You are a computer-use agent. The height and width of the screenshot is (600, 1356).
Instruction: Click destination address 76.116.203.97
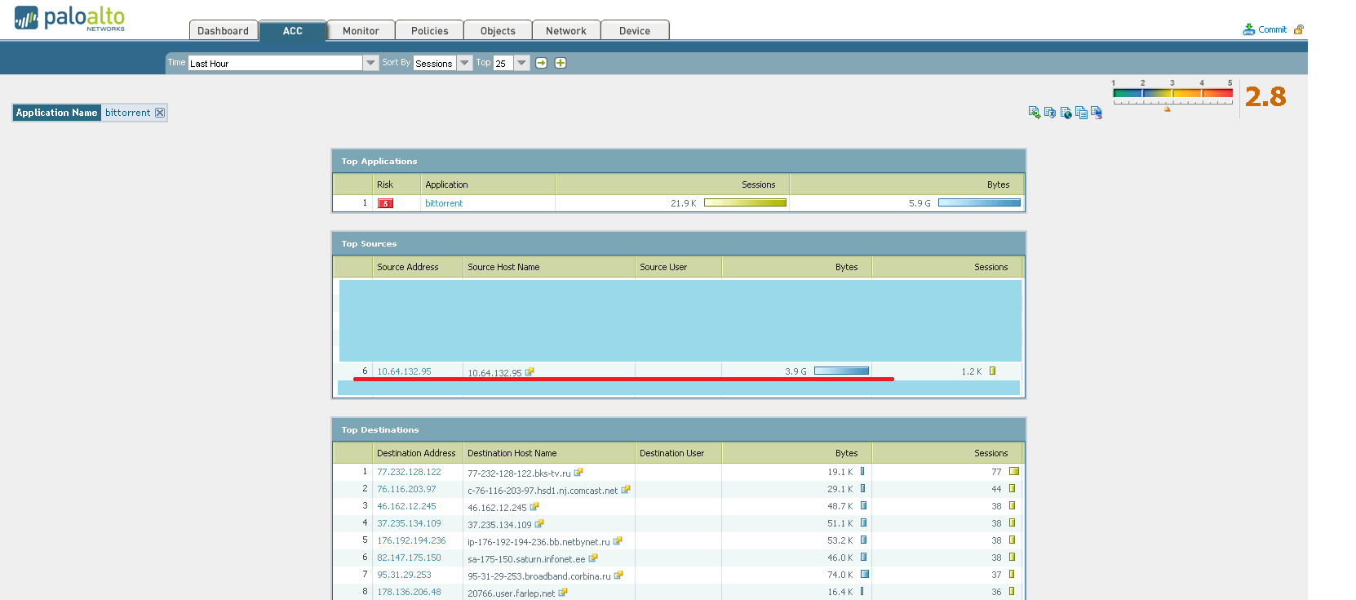pos(406,489)
